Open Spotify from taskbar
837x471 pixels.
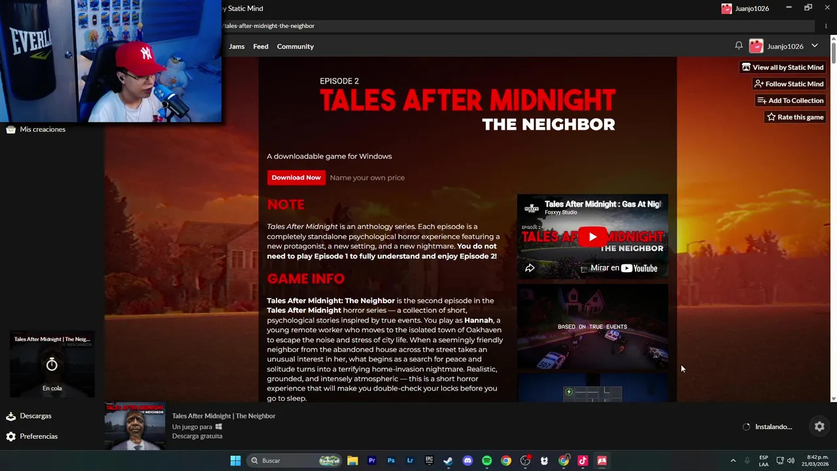[x=487, y=461]
